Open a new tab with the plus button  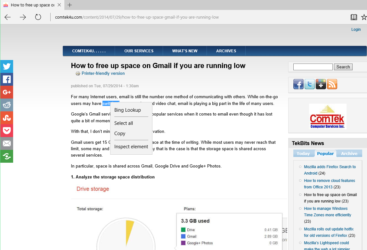[69, 5]
